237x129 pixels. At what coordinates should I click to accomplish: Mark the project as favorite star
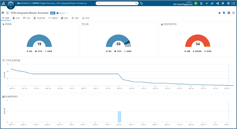tap(220, 13)
